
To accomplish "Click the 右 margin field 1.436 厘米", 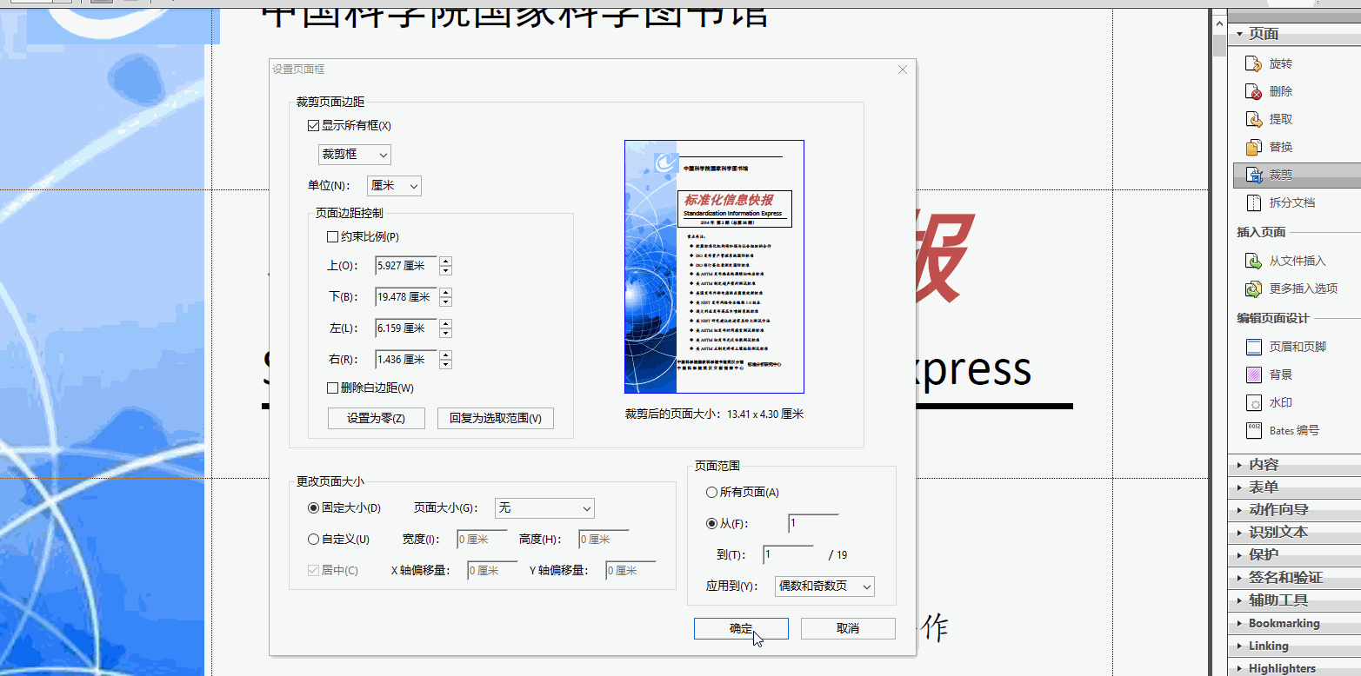I will coord(406,360).
